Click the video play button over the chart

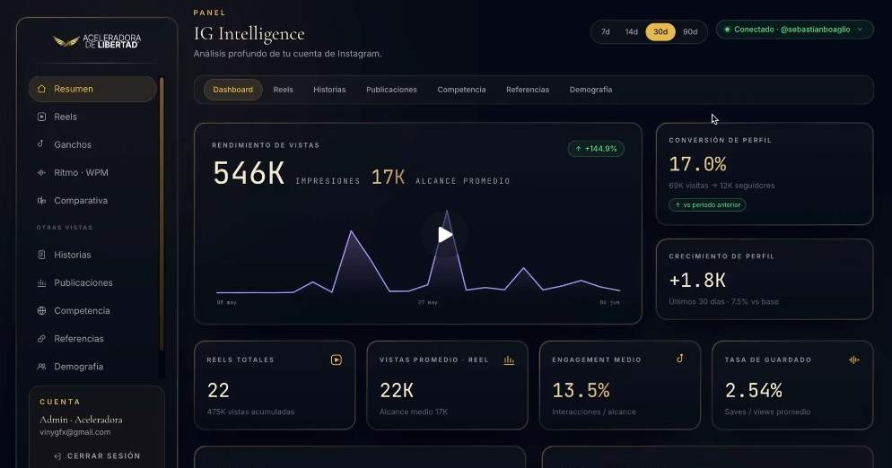[x=445, y=234]
